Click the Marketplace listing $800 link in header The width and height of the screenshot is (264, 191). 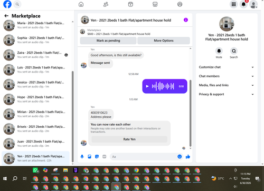[119, 34]
